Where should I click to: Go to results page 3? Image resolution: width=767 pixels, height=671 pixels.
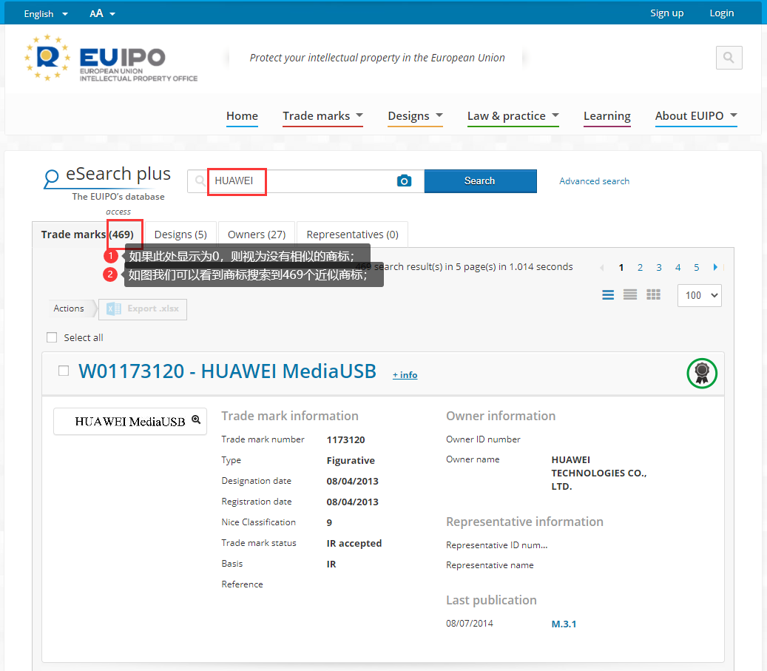pyautogui.click(x=659, y=267)
